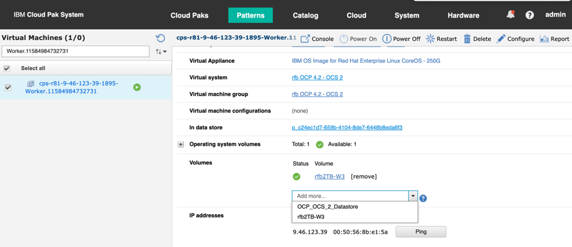Click the blue help icon beside Add more
The width and height of the screenshot is (572, 247).
point(423,198)
